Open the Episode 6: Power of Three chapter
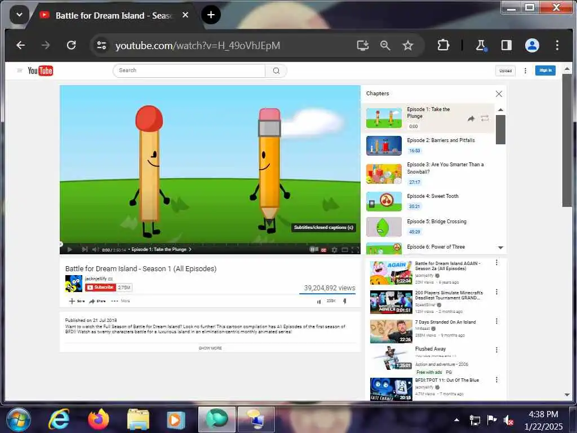Image resolution: width=577 pixels, height=433 pixels. [x=429, y=248]
